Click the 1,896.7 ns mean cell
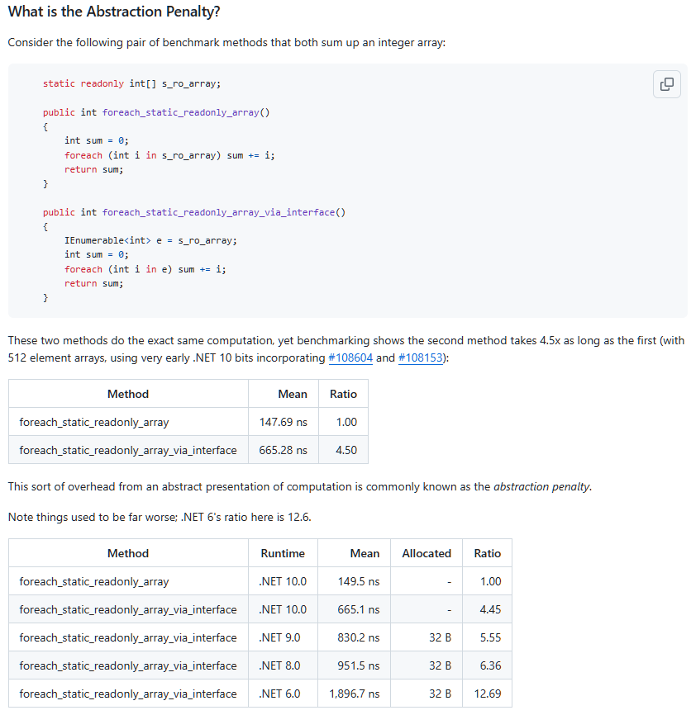This screenshot has width=691, height=715. click(354, 694)
